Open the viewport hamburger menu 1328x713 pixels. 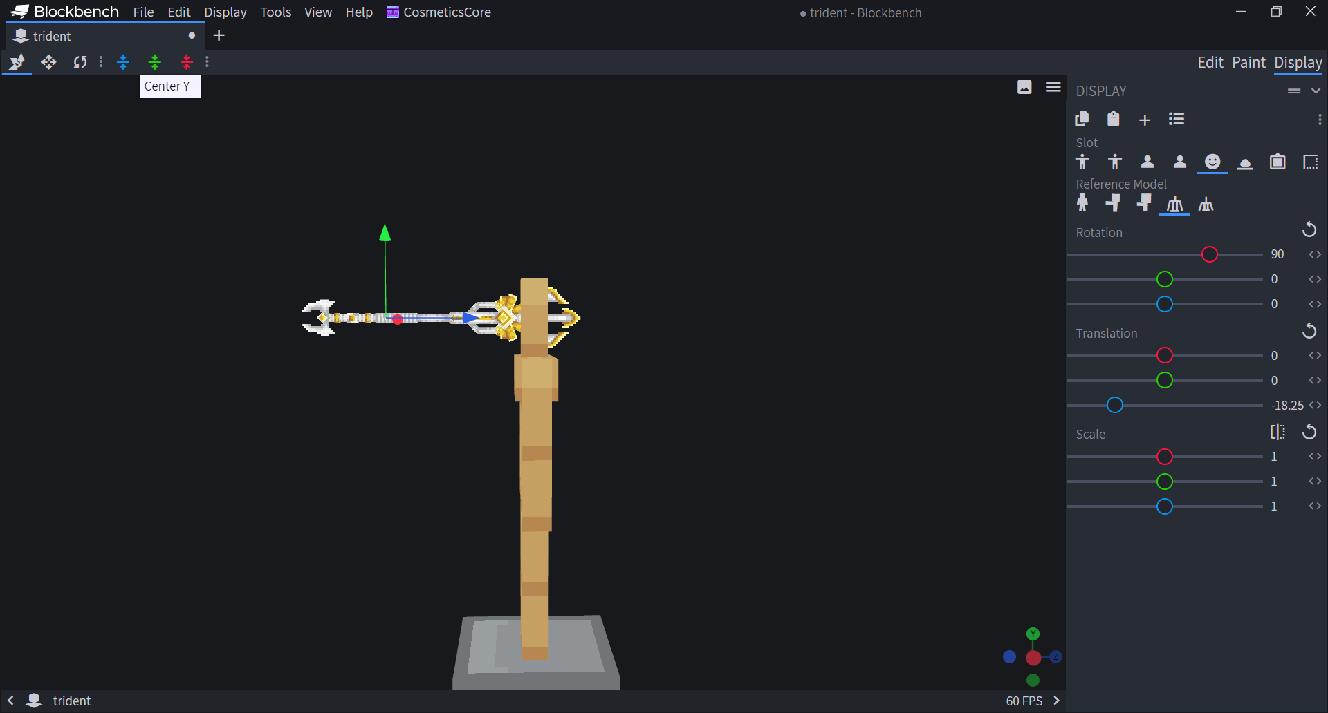[x=1053, y=87]
